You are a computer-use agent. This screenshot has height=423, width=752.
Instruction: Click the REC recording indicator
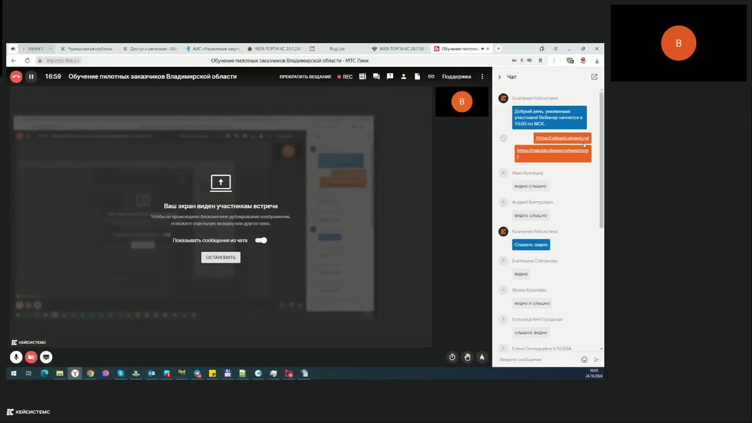point(345,76)
